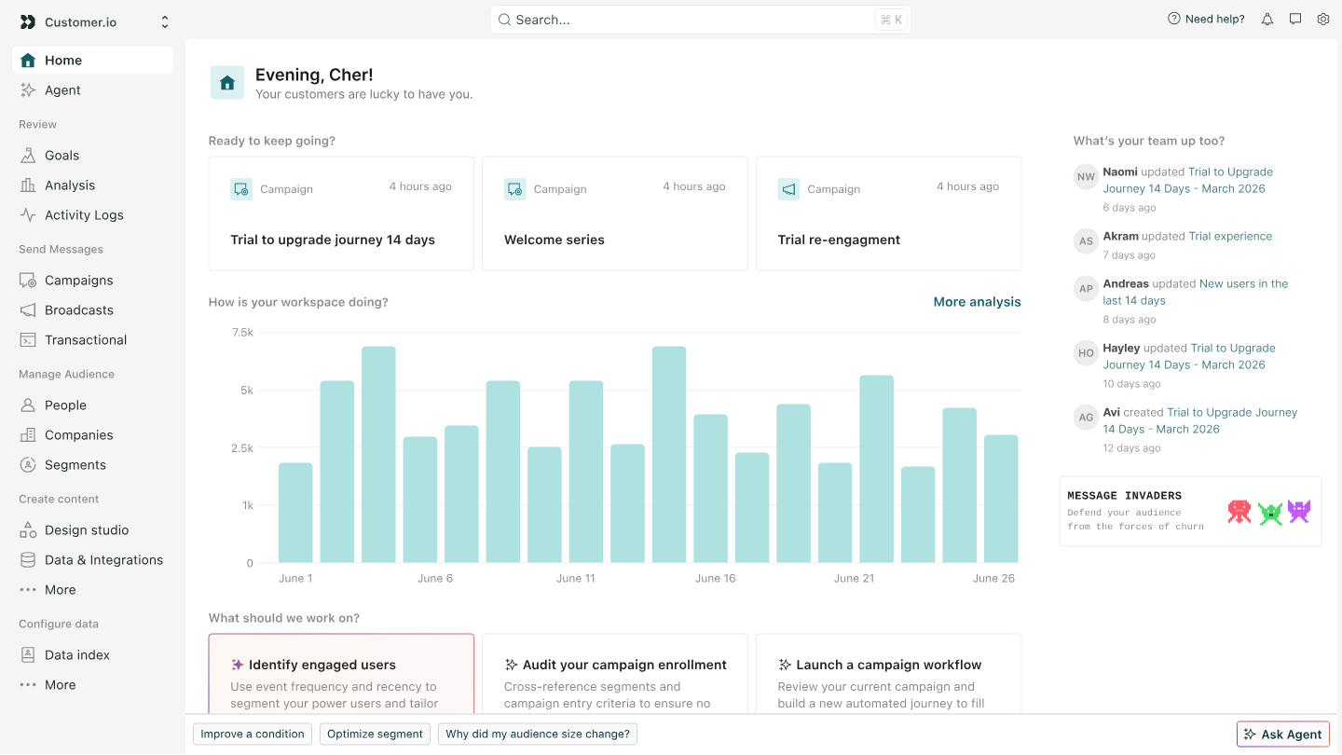Screen dimensions: 1342x755
Task: Click the Optimize segment suggestion chip
Action: coord(375,734)
